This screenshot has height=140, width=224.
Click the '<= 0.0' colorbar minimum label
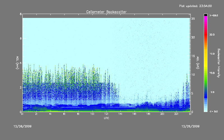(214, 111)
